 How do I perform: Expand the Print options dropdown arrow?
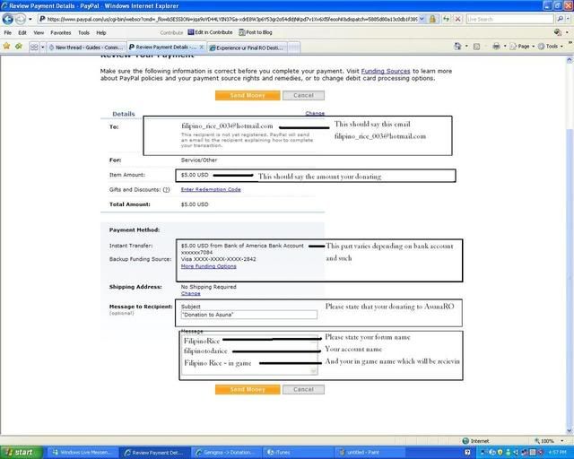[505, 46]
